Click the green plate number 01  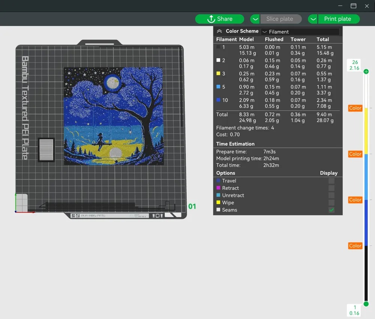192,207
